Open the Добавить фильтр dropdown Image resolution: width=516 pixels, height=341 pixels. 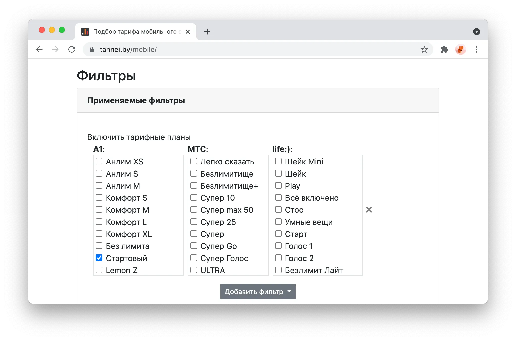coord(258,291)
